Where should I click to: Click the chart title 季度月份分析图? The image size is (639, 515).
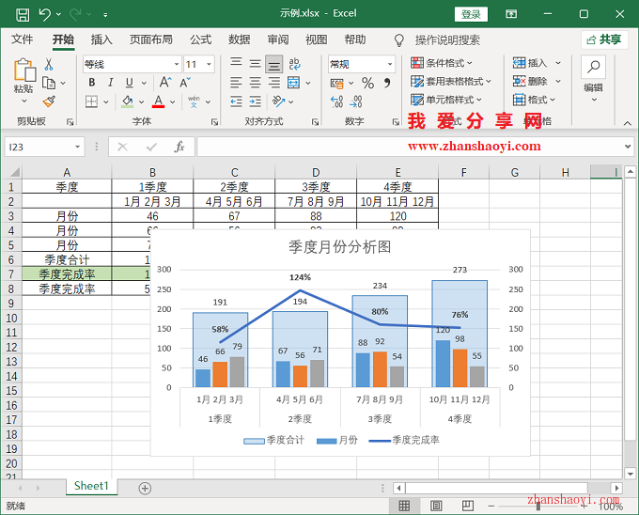[x=340, y=247]
